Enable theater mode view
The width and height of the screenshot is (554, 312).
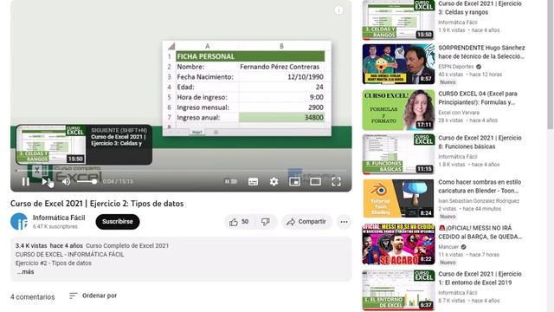tap(315, 182)
